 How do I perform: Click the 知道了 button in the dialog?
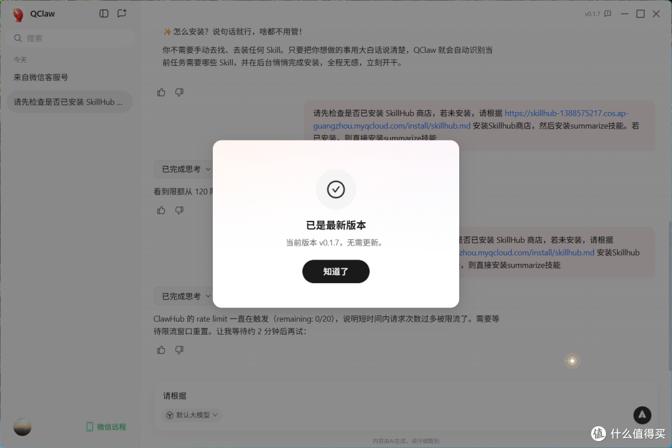pyautogui.click(x=335, y=271)
